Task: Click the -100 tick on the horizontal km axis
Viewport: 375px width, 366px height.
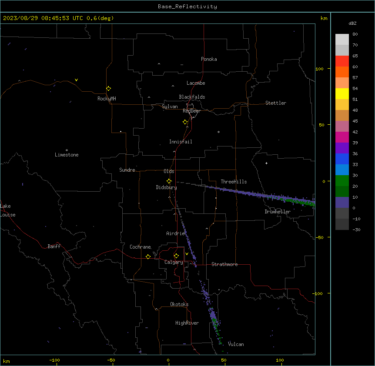Action: (54, 360)
